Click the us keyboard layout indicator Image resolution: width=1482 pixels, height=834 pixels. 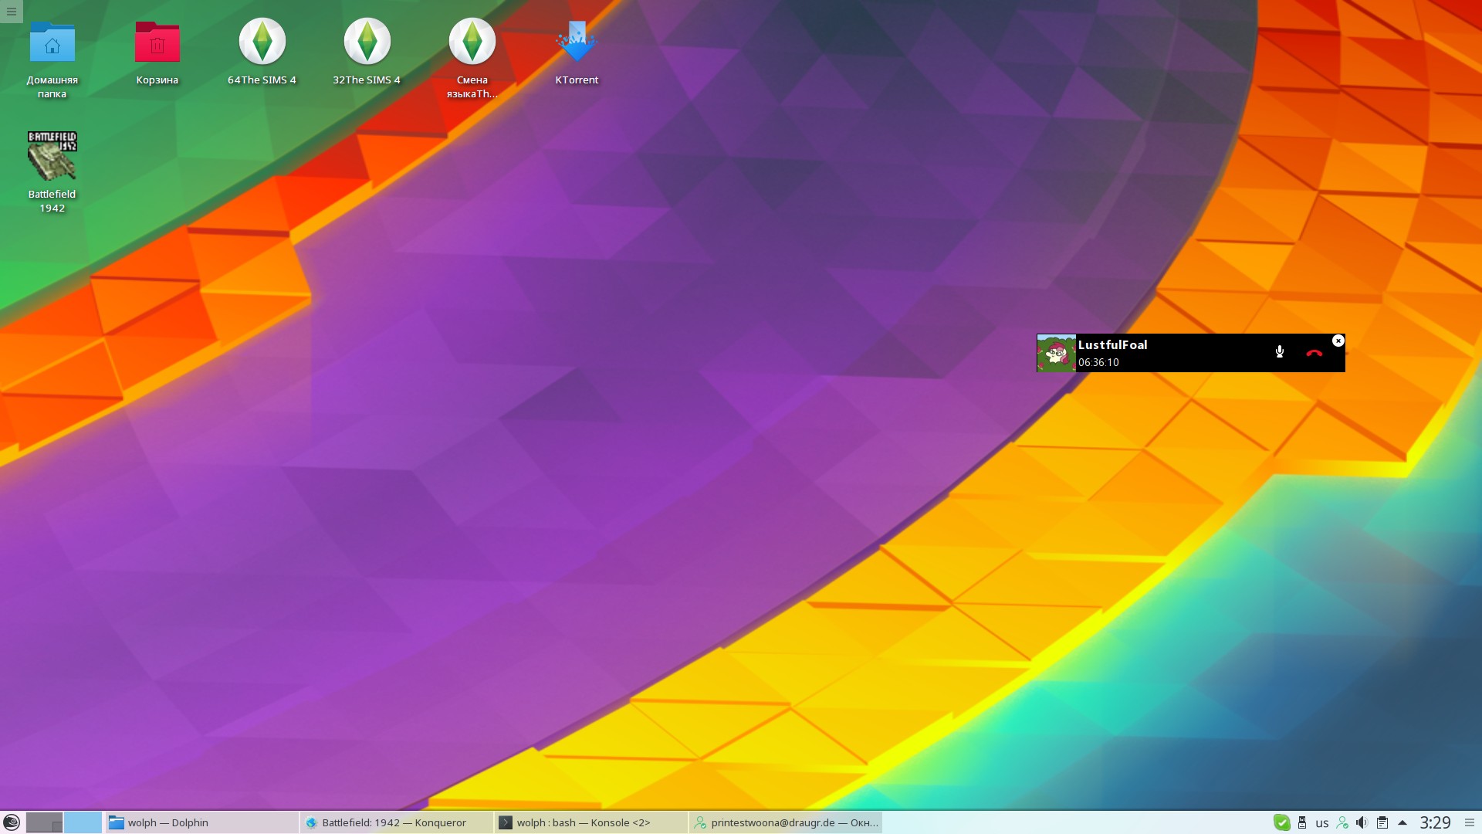[x=1322, y=823]
